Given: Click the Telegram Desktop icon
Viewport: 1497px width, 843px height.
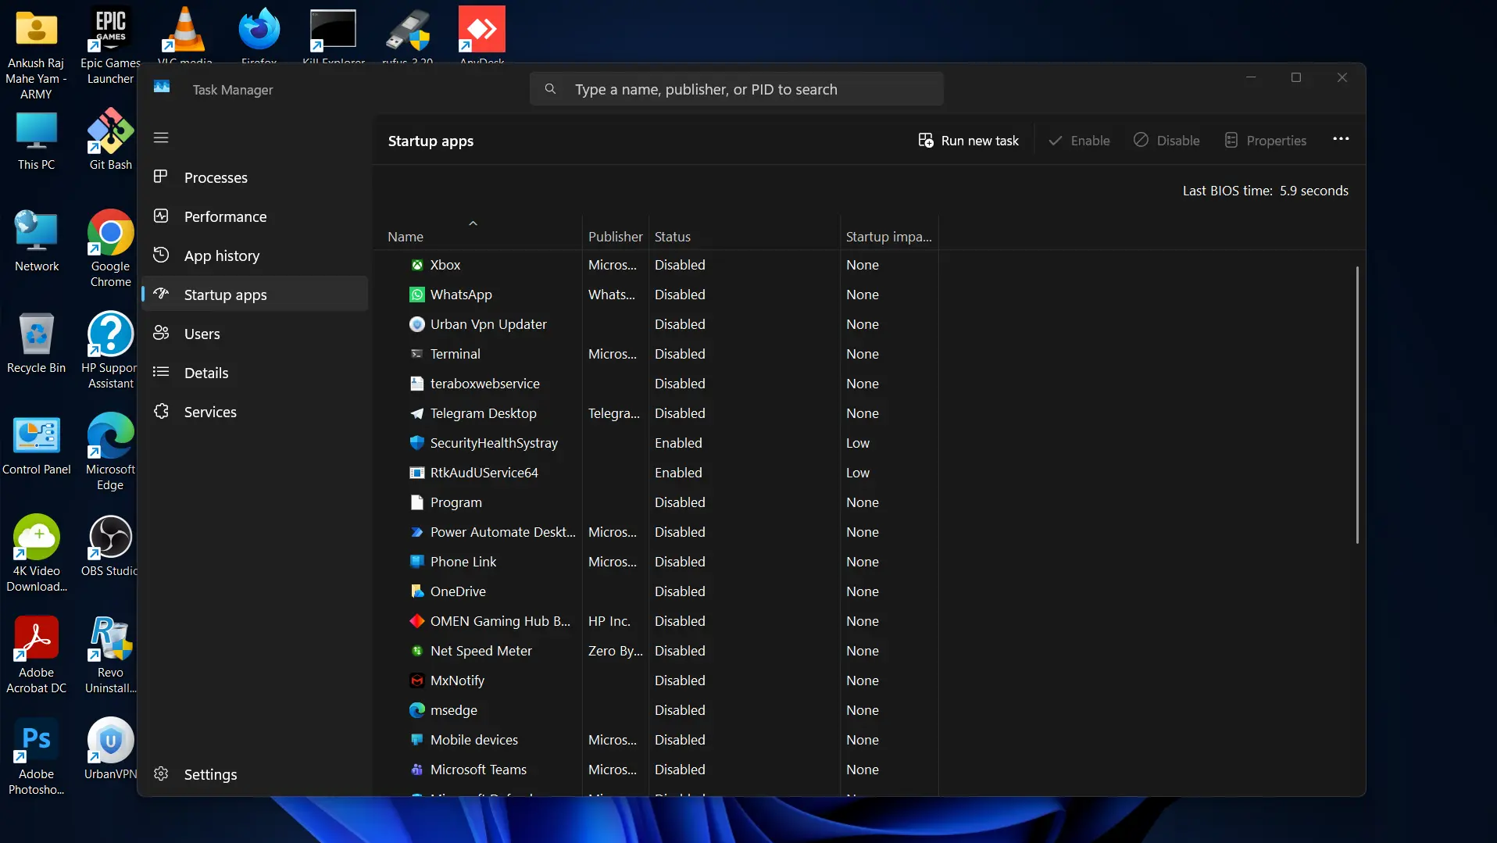Looking at the screenshot, I should [x=417, y=413].
